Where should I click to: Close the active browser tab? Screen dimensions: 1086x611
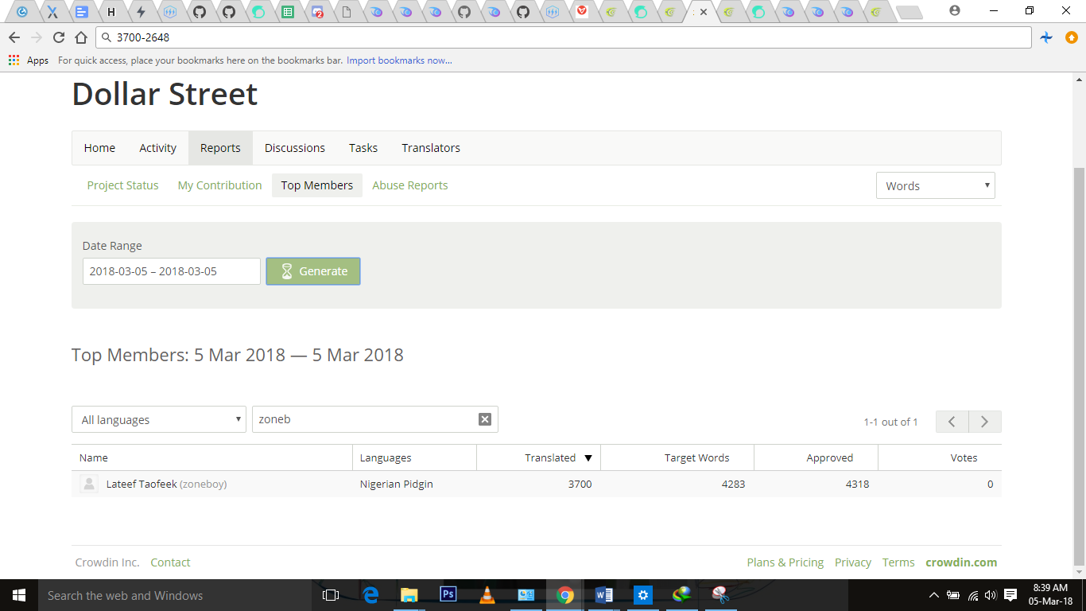point(704,12)
